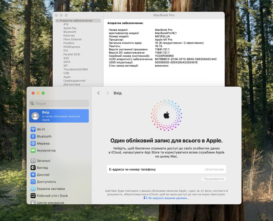Select USB in the hardware tree

tap(66, 73)
